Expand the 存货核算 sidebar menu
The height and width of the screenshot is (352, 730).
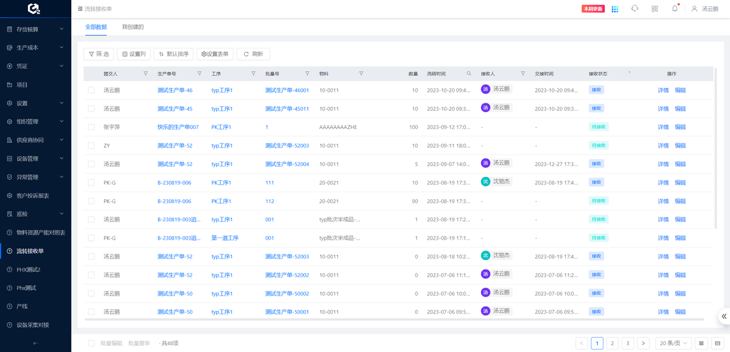(35, 29)
